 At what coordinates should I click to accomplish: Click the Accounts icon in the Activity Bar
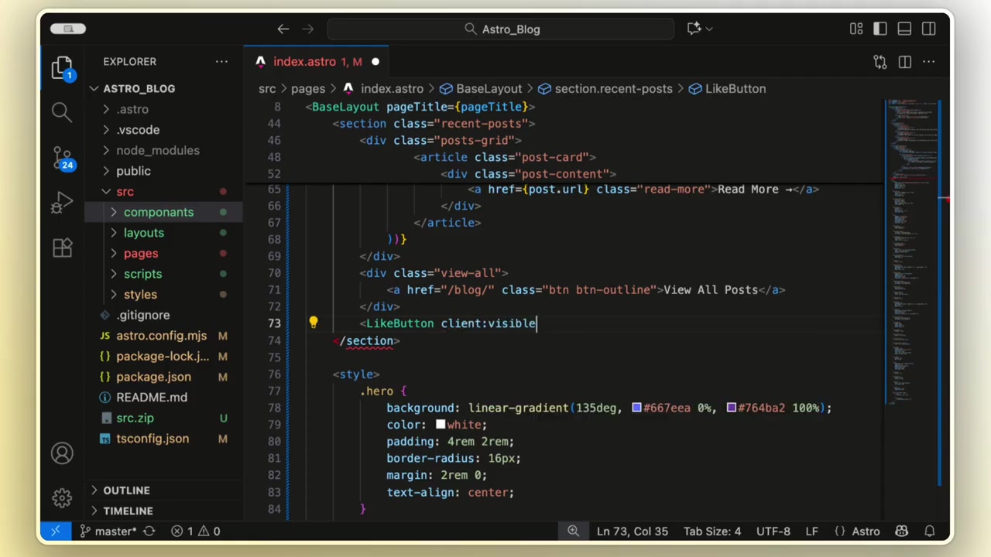(x=62, y=453)
